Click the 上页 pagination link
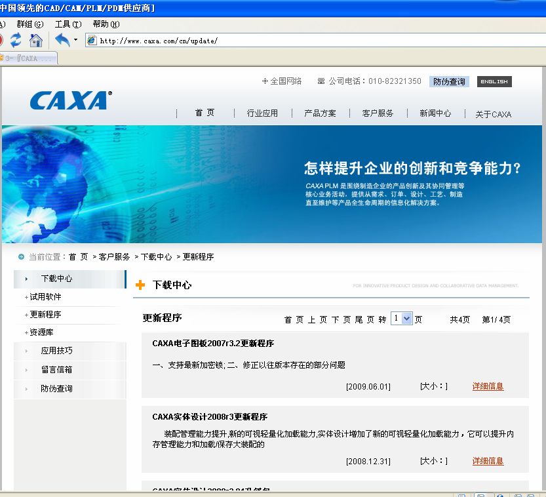Screen dimensions: 546x497 [317, 320]
